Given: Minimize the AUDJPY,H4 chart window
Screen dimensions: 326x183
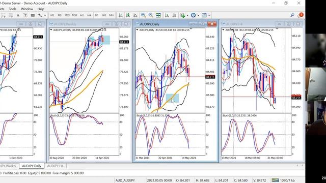Looking at the screenshot, I should pos(279,24).
